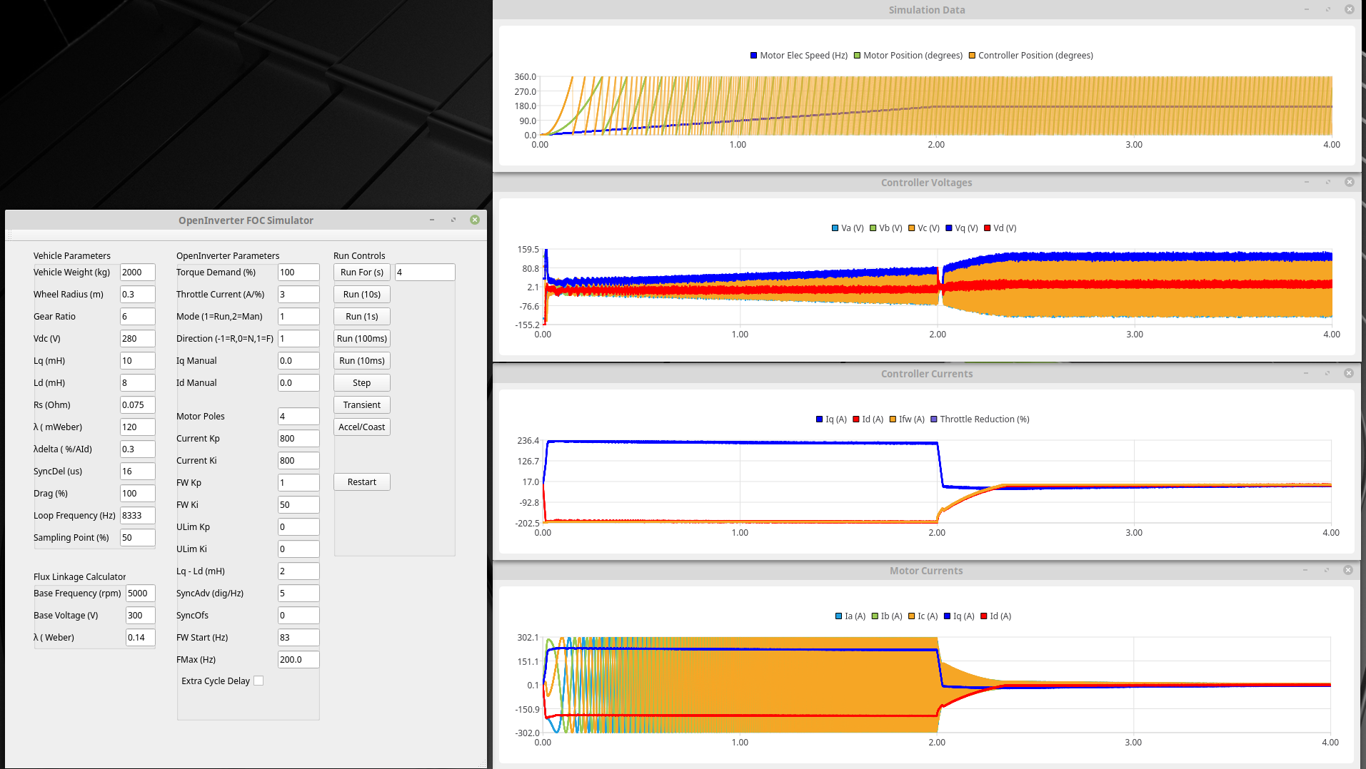Toggle Motor Elec Speed (Hz) legend series
This screenshot has width=1366, height=769.
(798, 56)
